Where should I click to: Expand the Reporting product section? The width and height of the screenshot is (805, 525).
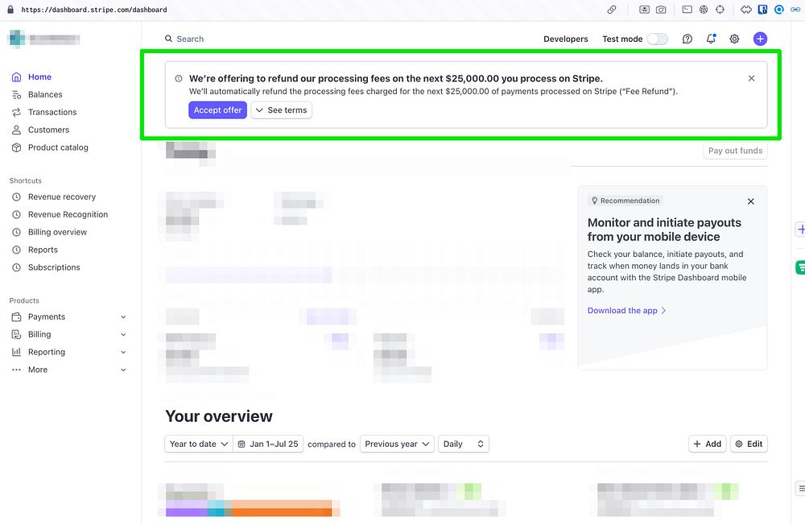tap(123, 352)
